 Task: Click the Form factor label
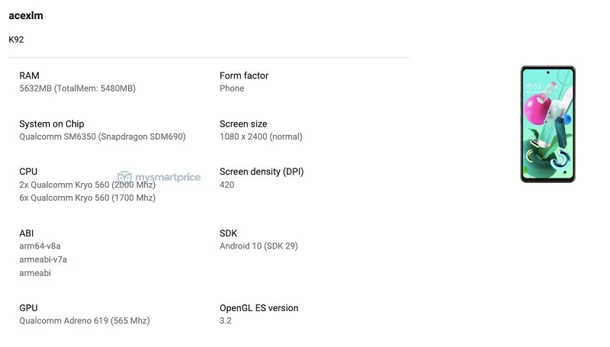244,76
